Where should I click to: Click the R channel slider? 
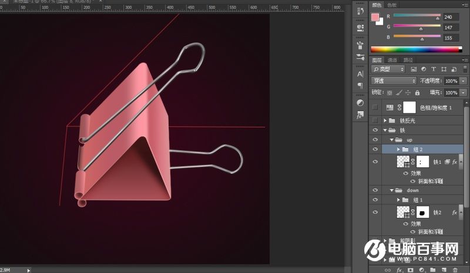tap(417, 16)
